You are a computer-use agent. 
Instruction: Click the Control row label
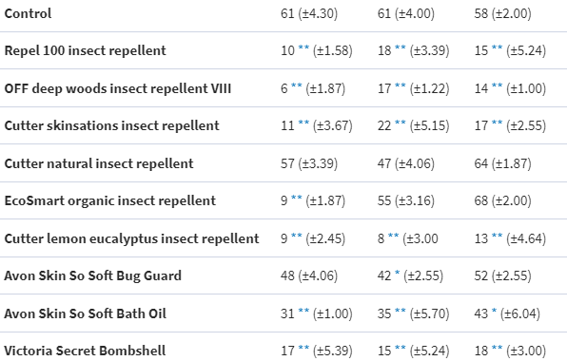click(x=28, y=13)
